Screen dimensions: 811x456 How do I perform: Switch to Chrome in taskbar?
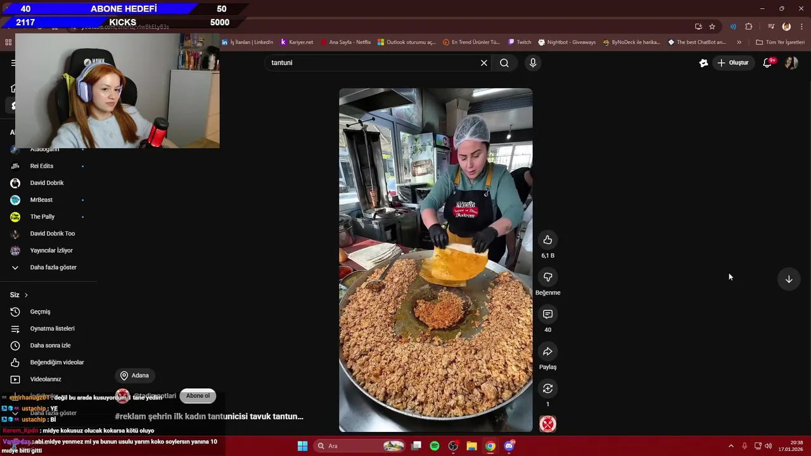(x=490, y=446)
